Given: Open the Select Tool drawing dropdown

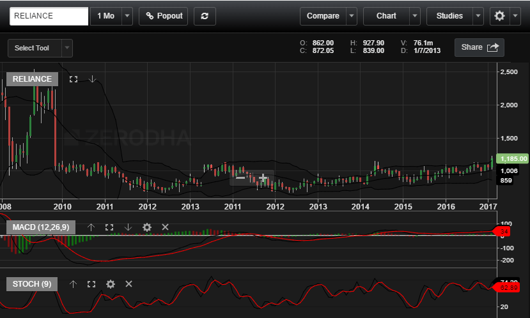Looking at the screenshot, I should click(x=40, y=48).
